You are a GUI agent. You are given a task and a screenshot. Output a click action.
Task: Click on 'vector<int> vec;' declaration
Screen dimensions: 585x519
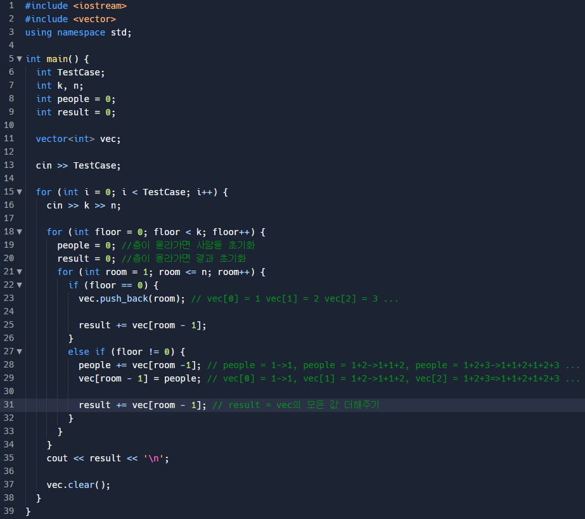(79, 139)
